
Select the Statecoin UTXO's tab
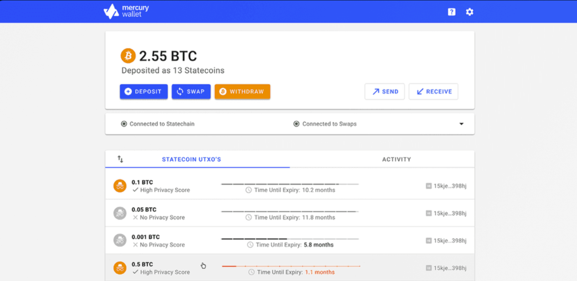click(192, 159)
